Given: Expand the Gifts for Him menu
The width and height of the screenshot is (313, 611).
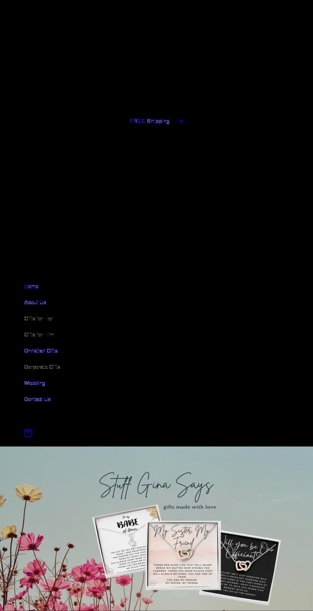Looking at the screenshot, I should 39,335.
